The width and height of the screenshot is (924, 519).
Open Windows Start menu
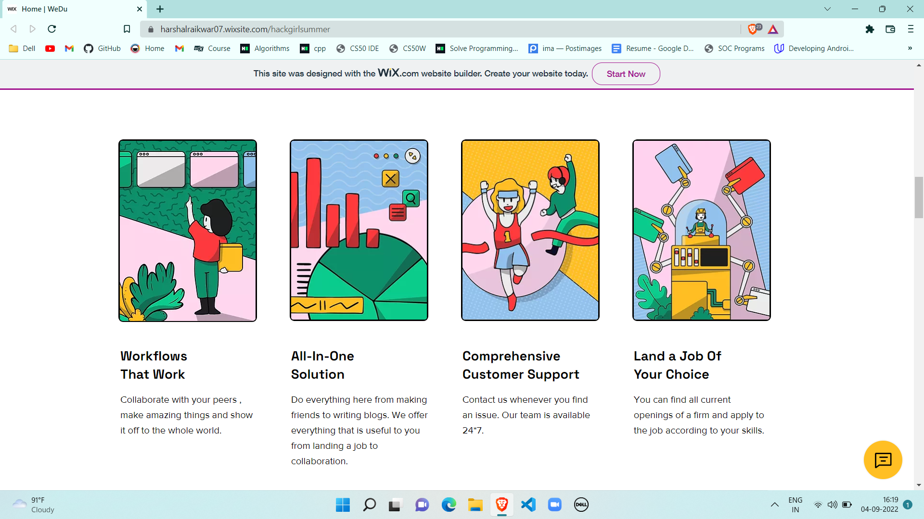pos(343,505)
